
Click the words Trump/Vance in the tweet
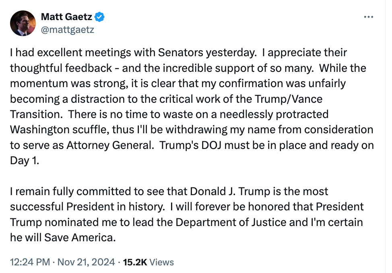pyautogui.click(x=289, y=99)
